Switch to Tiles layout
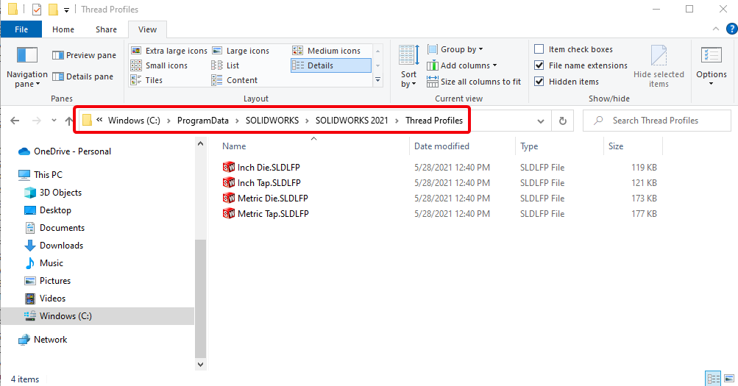The image size is (738, 386). tap(147, 80)
